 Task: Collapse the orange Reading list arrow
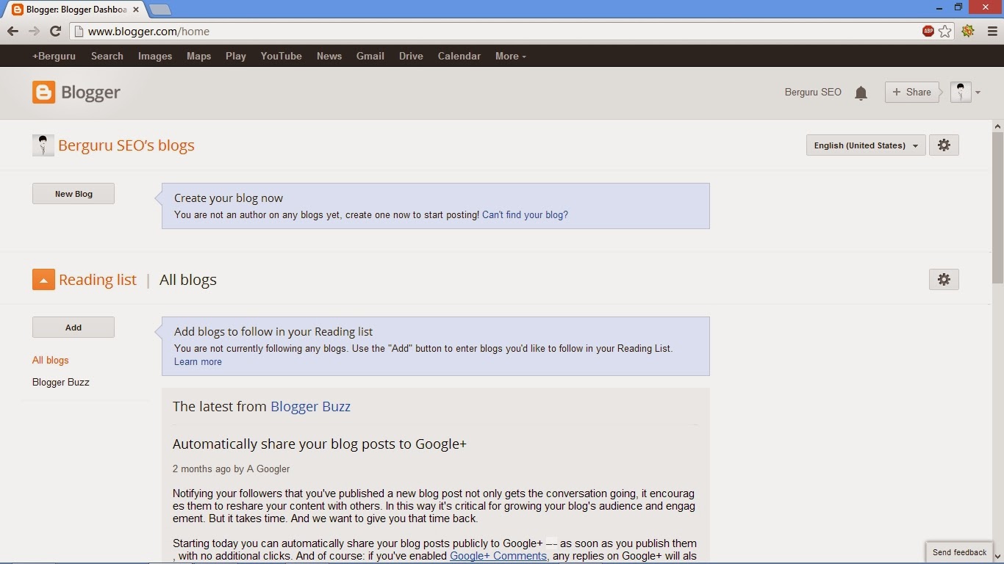tap(43, 280)
